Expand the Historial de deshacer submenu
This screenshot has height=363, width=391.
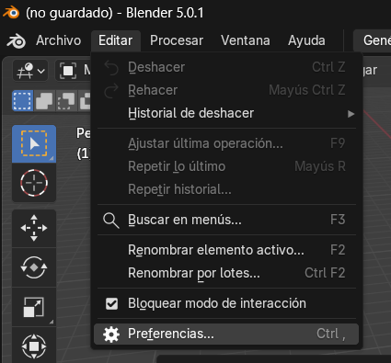click(x=226, y=113)
